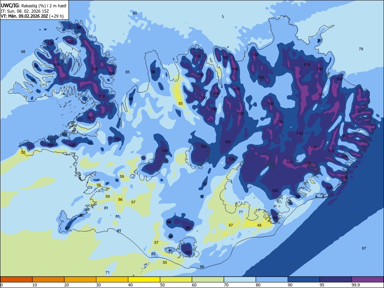Image resolution: width=384 pixels, height=288 pixels.
Task: Click the value 83 near the south coast
Action: [x=153, y=254]
